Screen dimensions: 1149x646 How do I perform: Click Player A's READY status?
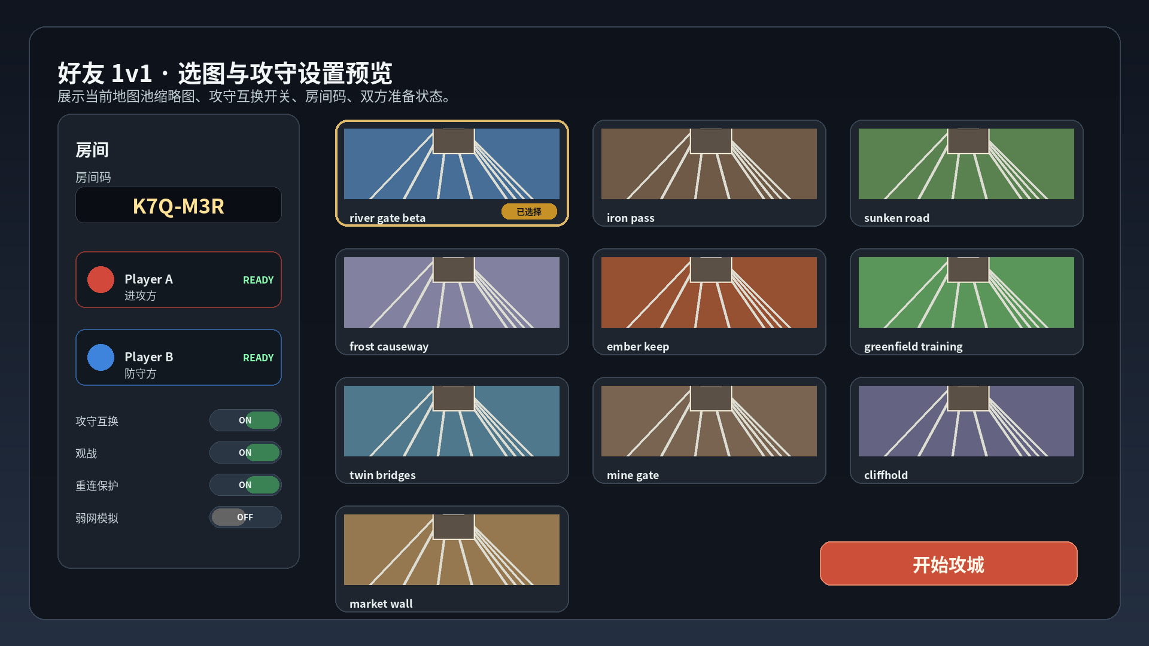point(258,280)
